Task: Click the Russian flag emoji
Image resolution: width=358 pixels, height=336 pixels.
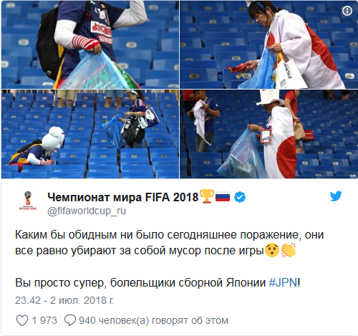Action: [223, 197]
